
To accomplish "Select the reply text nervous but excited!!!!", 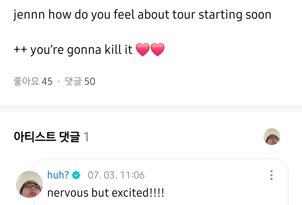I will tap(106, 193).
